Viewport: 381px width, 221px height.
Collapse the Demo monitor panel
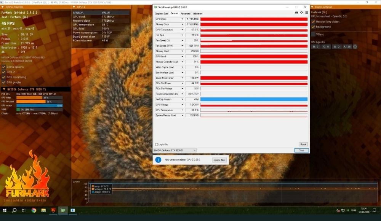(x=2, y=7)
